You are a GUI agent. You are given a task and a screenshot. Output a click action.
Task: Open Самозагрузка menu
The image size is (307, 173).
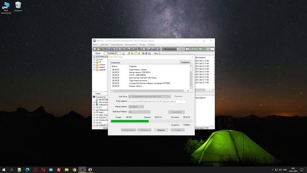pyautogui.click(x=117, y=45)
